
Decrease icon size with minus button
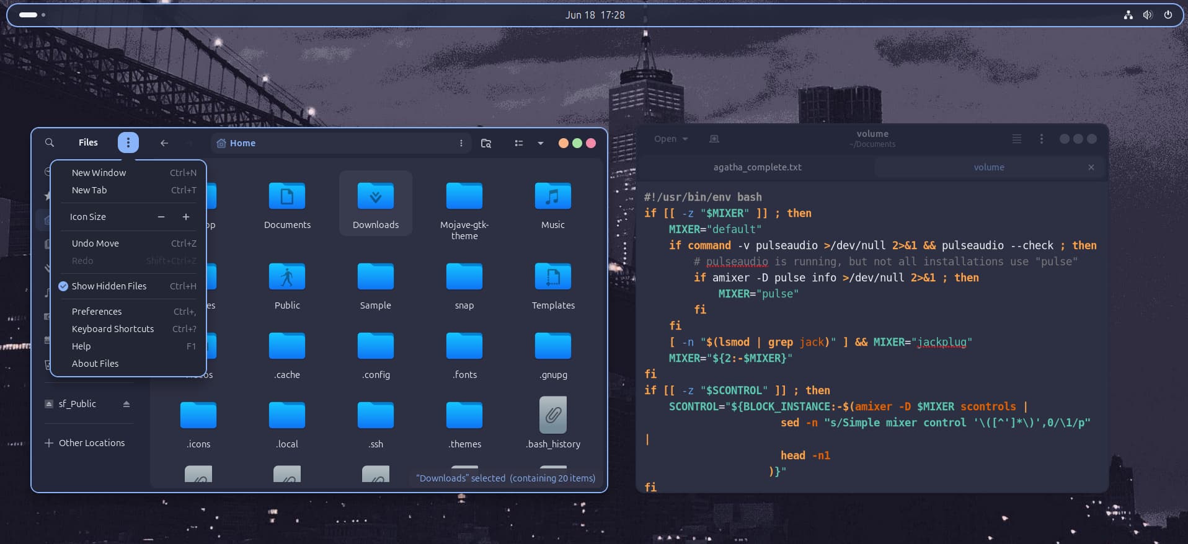(161, 217)
